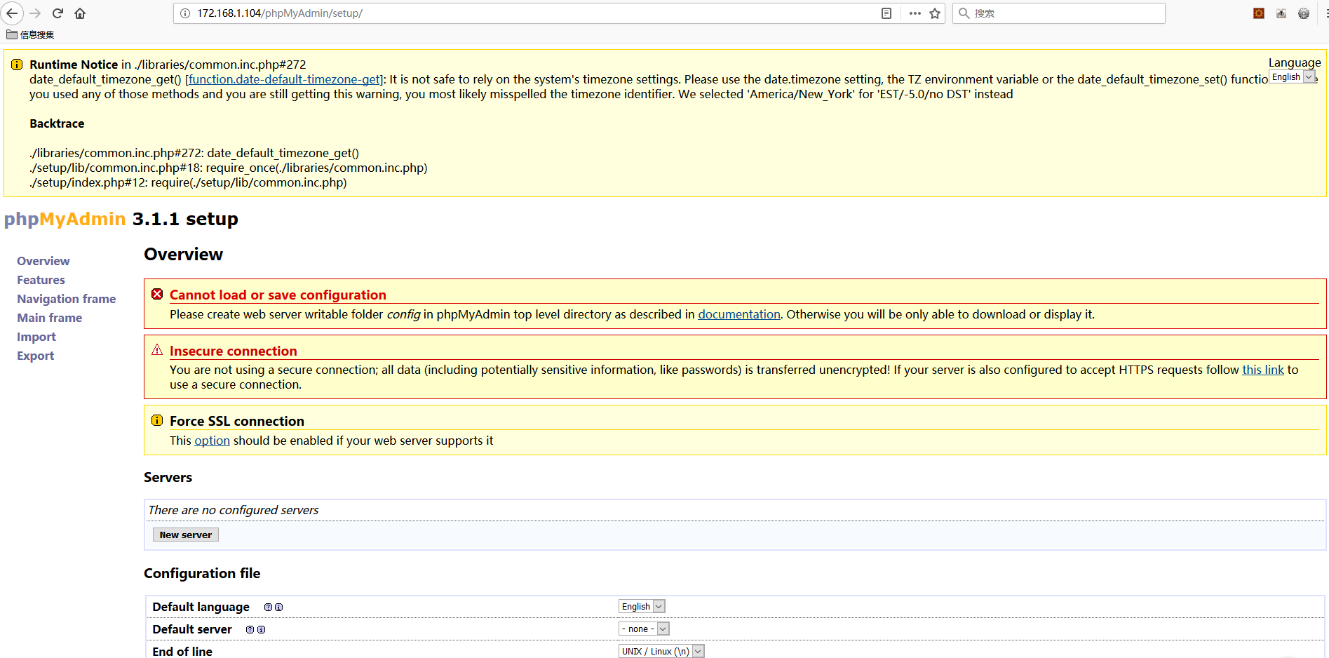This screenshot has width=1329, height=658.
Task: Click the 'End of line' label
Action: [x=182, y=651]
